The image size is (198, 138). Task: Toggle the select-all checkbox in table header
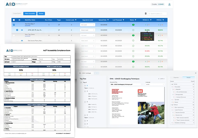[x=14, y=20]
